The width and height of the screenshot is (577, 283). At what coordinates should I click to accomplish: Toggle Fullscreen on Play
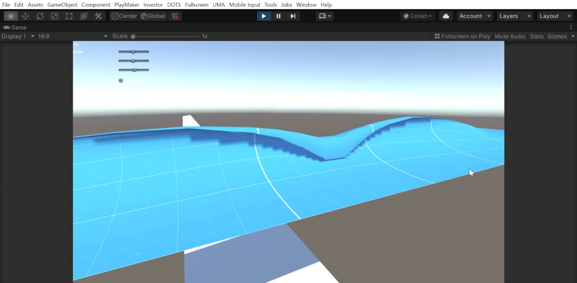point(462,36)
